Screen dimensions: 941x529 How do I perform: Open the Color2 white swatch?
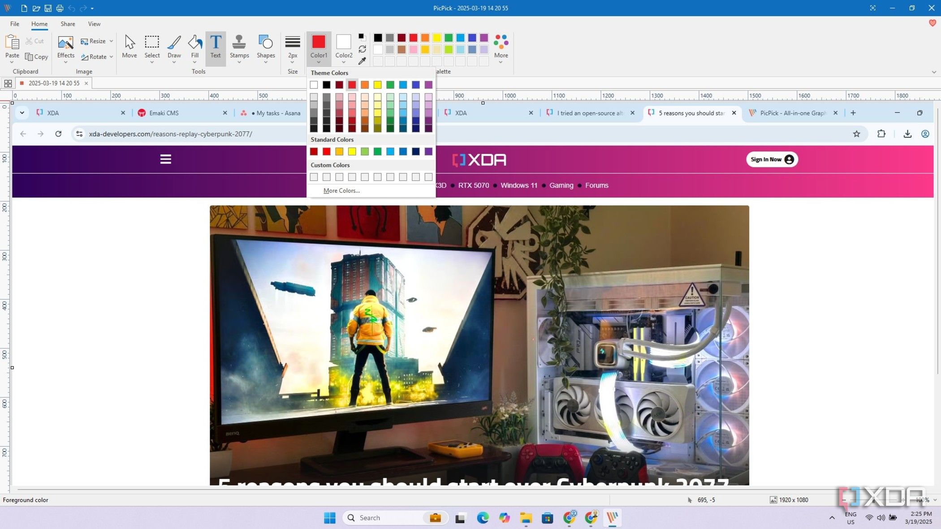(344, 42)
